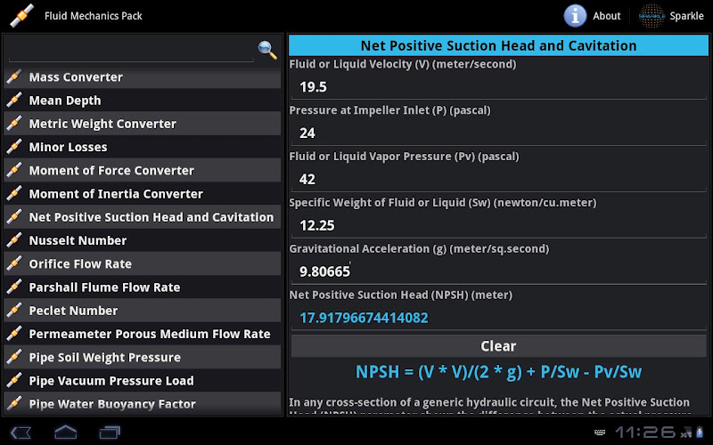Select Parshall Flume Flow Rate entry
Screen dimensions: 713x445
(x=104, y=287)
